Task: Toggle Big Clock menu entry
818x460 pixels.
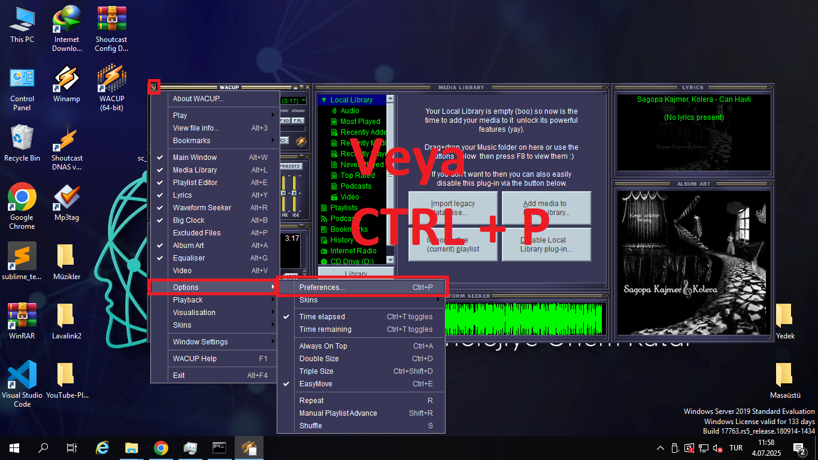Action: click(x=214, y=220)
